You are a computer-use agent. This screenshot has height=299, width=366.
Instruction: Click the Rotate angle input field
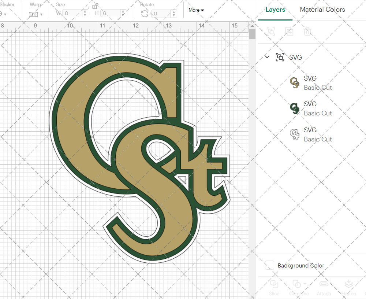click(x=161, y=14)
